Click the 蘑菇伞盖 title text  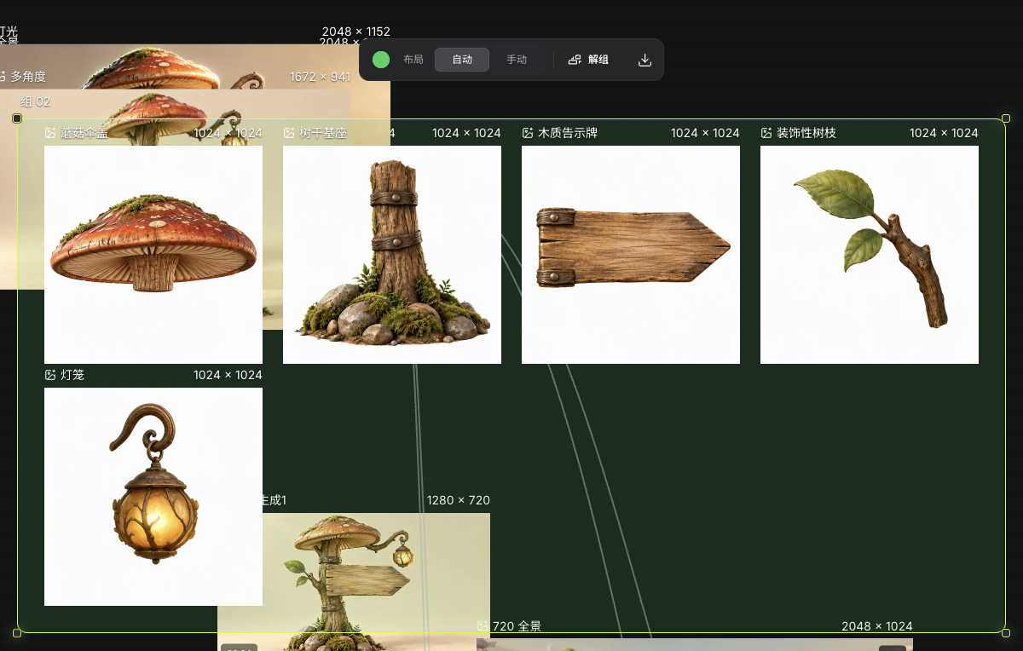coord(84,133)
